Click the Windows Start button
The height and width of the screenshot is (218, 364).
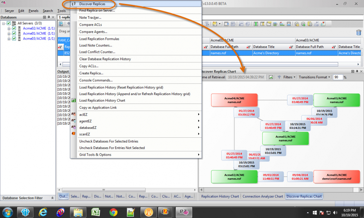coord(7,212)
